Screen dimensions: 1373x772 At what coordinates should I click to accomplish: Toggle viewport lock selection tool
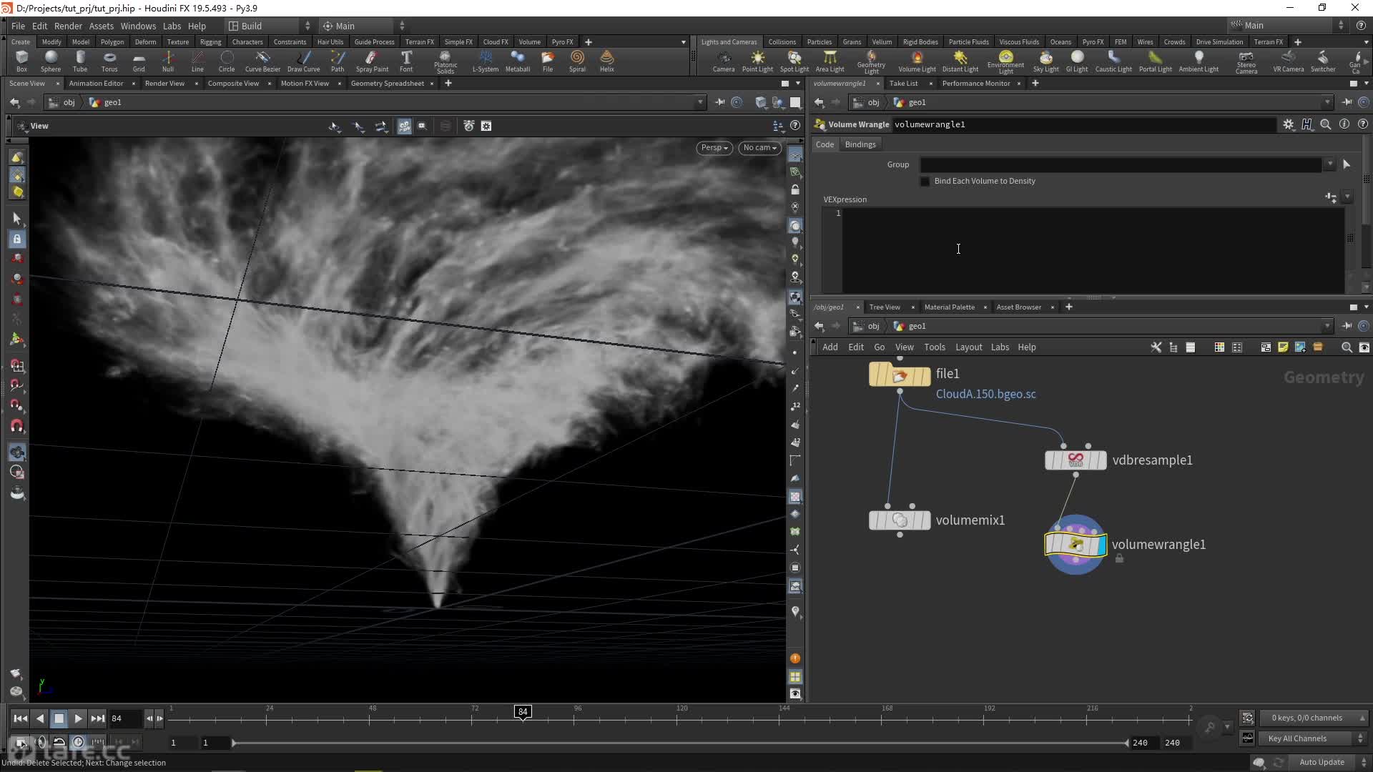(17, 239)
